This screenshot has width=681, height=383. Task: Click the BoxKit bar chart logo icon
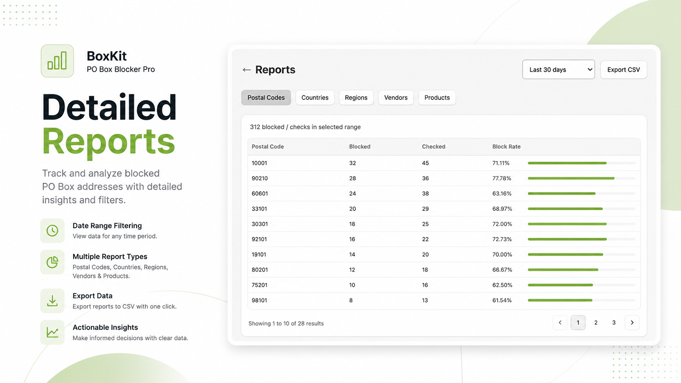57,61
